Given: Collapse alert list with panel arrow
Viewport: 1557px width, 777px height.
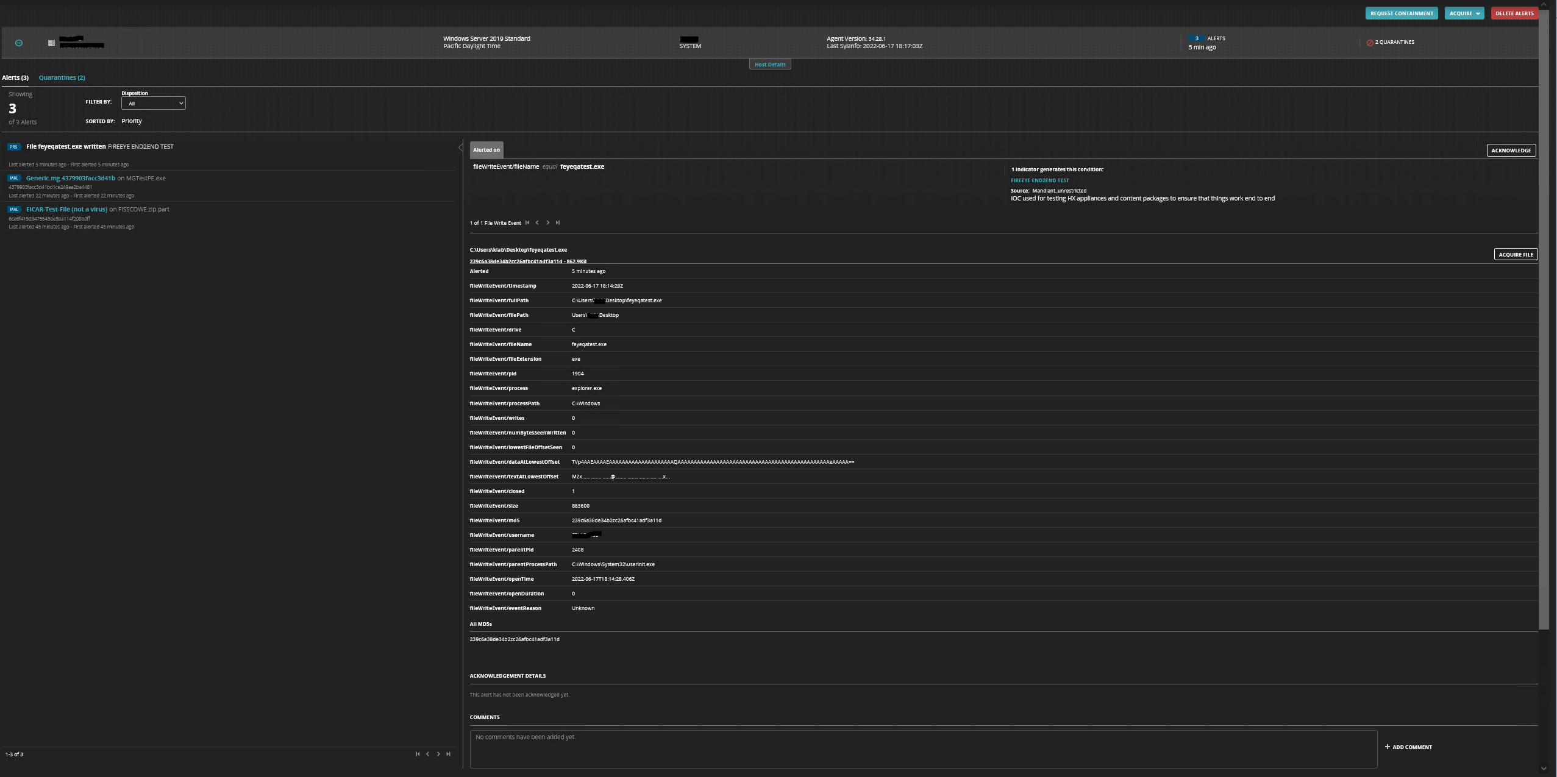Looking at the screenshot, I should [x=460, y=147].
